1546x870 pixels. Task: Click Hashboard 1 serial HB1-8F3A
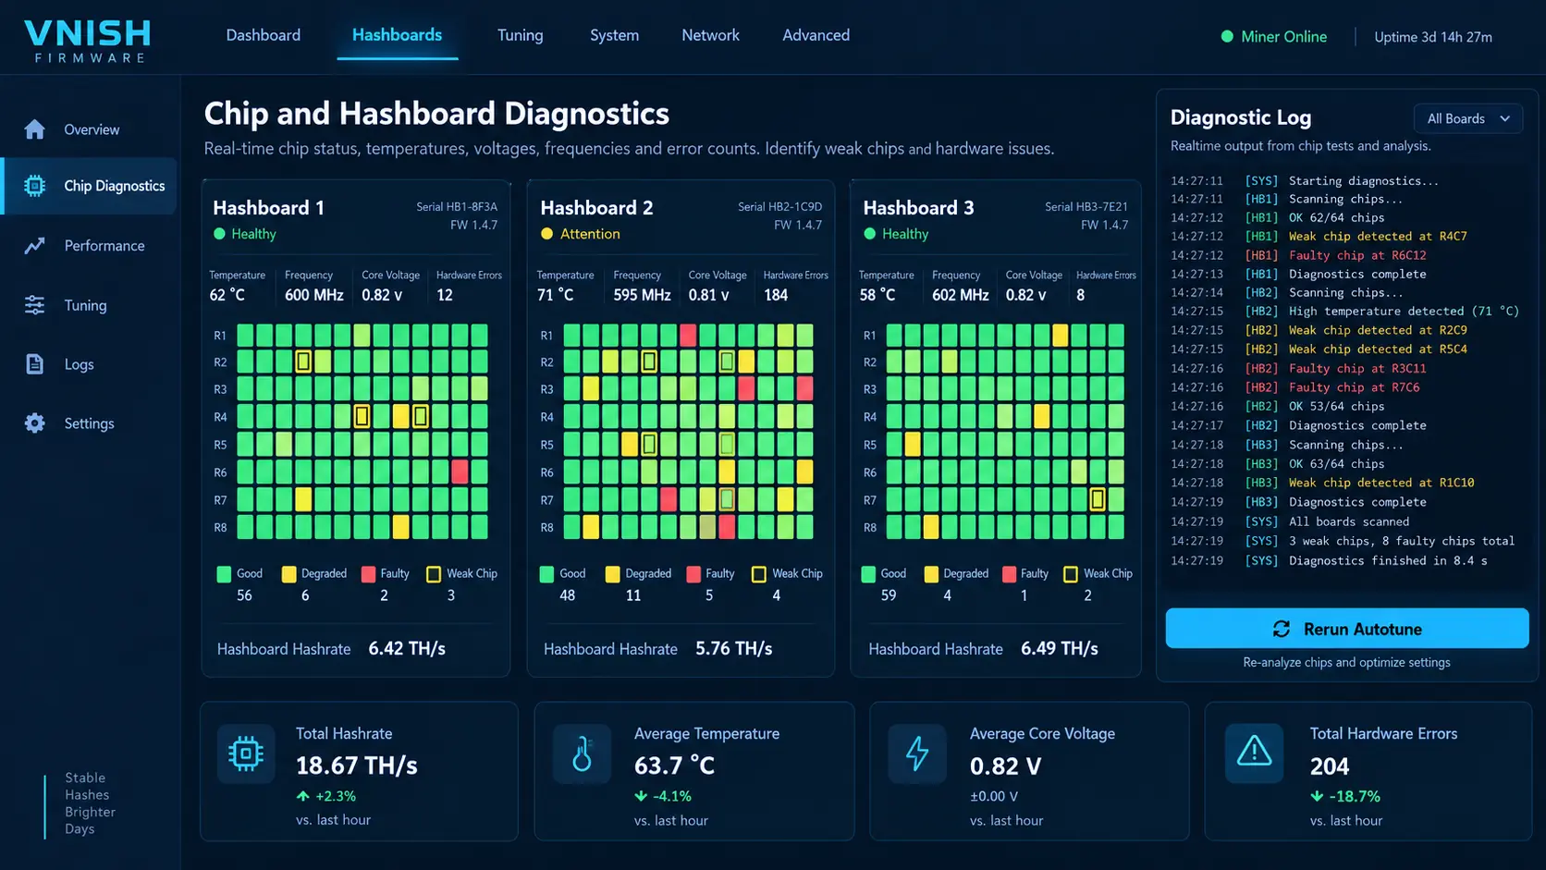click(x=457, y=207)
